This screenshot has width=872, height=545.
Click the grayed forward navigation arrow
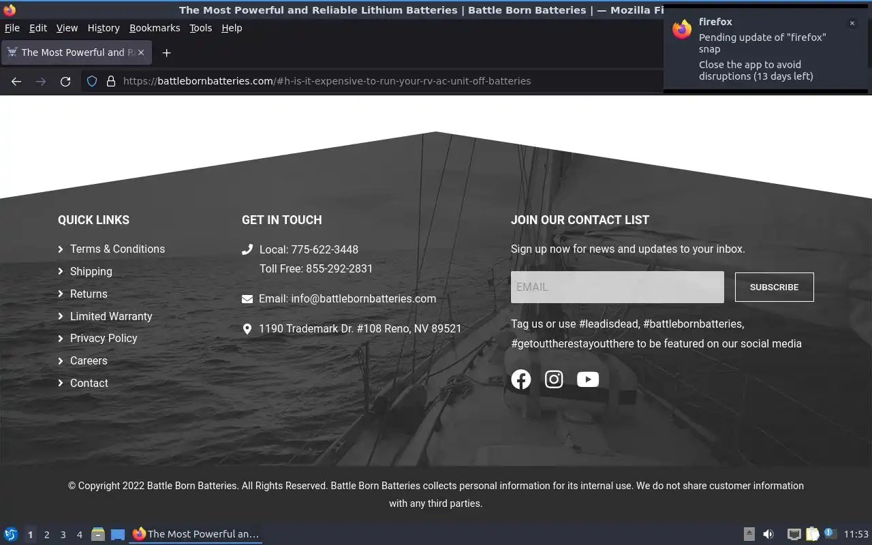[41, 81]
